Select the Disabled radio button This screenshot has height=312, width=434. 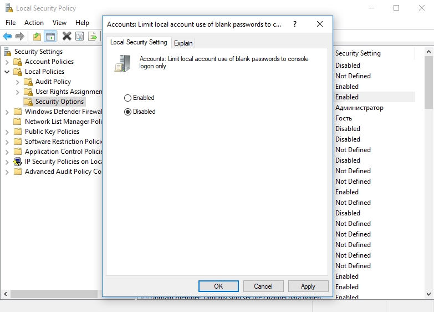(x=128, y=112)
